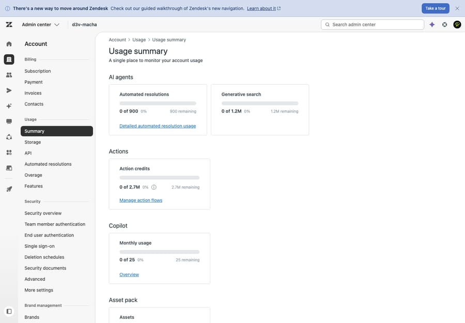The height and width of the screenshot is (323, 465).
Task: Click the info icon next to Action credits percentage
Action: pyautogui.click(x=154, y=187)
